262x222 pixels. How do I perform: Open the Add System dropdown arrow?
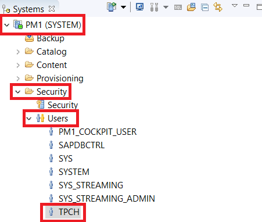[123, 8]
